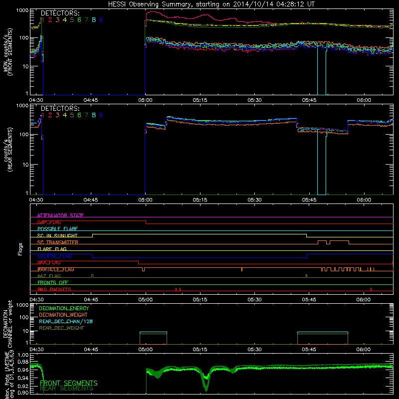The height and width of the screenshot is (399, 399).
Task: Click the HESSI Observing Summary title text
Action: pos(211,4)
